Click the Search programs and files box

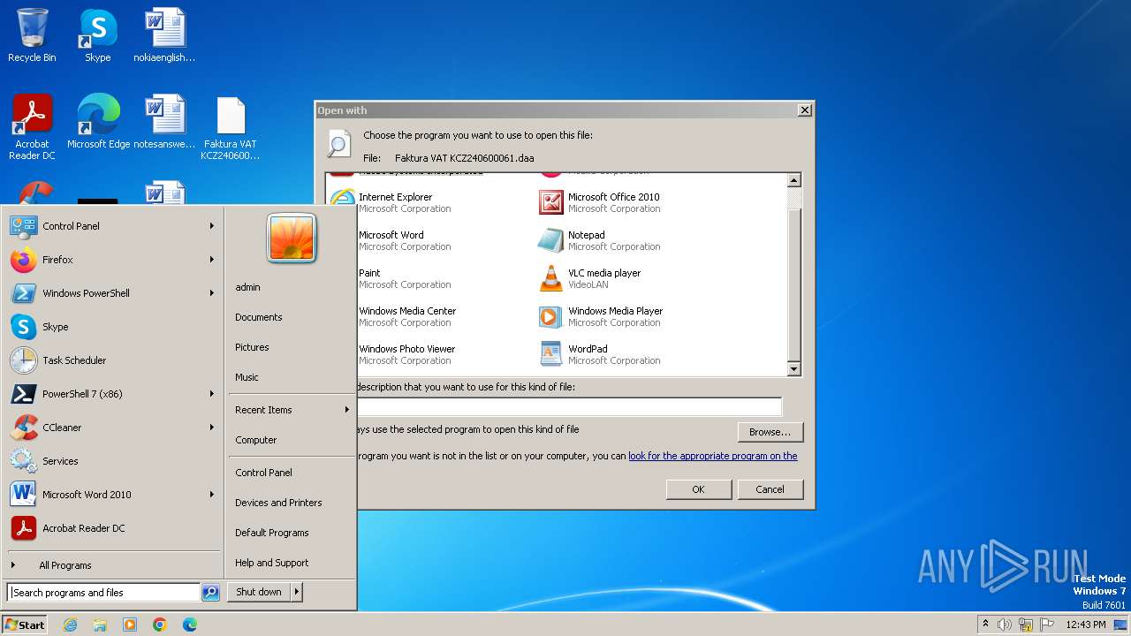coord(103,593)
